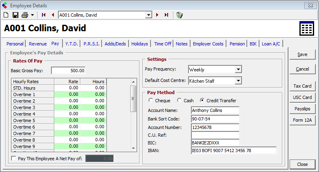Enable Pay This Employee A Net Pay
Screen dimensions: 319x172
14,158
